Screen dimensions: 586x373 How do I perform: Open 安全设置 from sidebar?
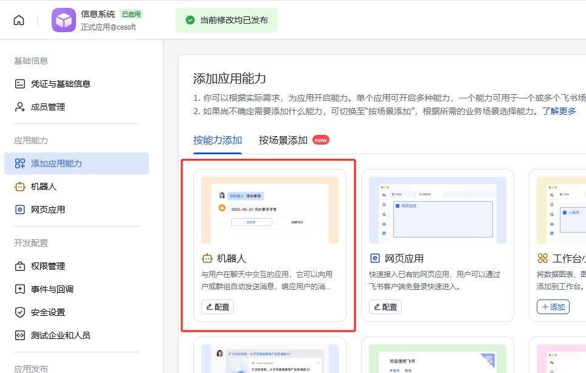[48, 312]
